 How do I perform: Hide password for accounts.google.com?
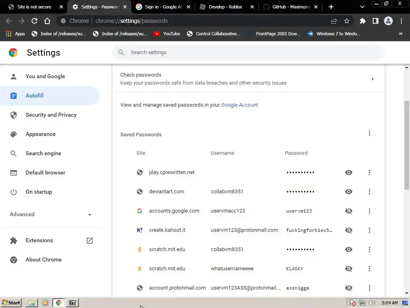tap(349, 211)
